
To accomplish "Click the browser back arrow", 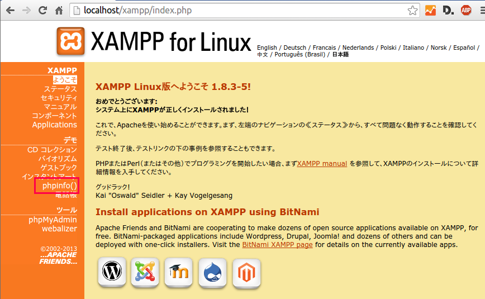I will (10, 11).
